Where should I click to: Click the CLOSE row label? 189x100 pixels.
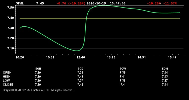tap(8, 84)
